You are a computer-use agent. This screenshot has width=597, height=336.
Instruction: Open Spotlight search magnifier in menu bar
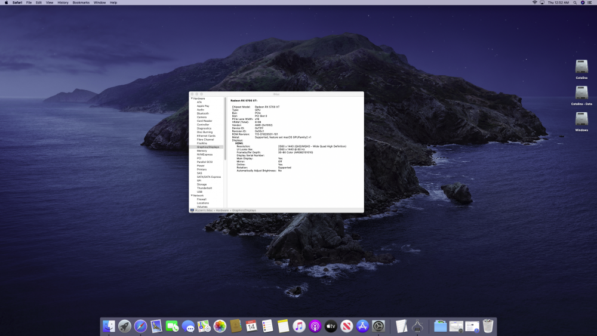coord(575,2)
